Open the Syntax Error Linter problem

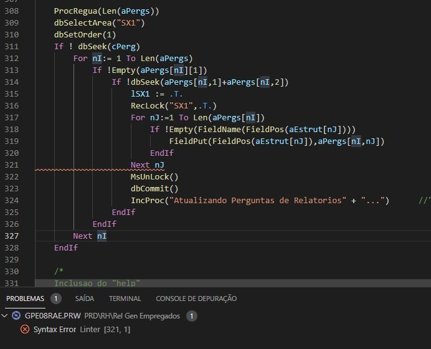coord(82,330)
